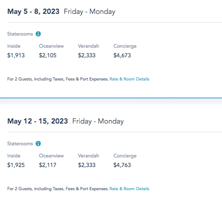Open Rate & Room Details for May 12 - 15
Viewport: 222px width, 203px height.
[129, 189]
